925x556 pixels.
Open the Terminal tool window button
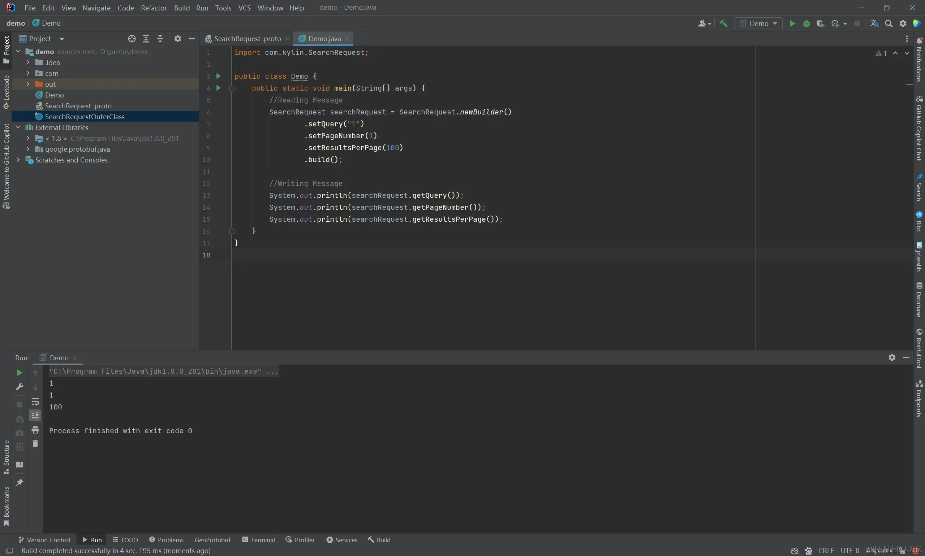click(258, 540)
